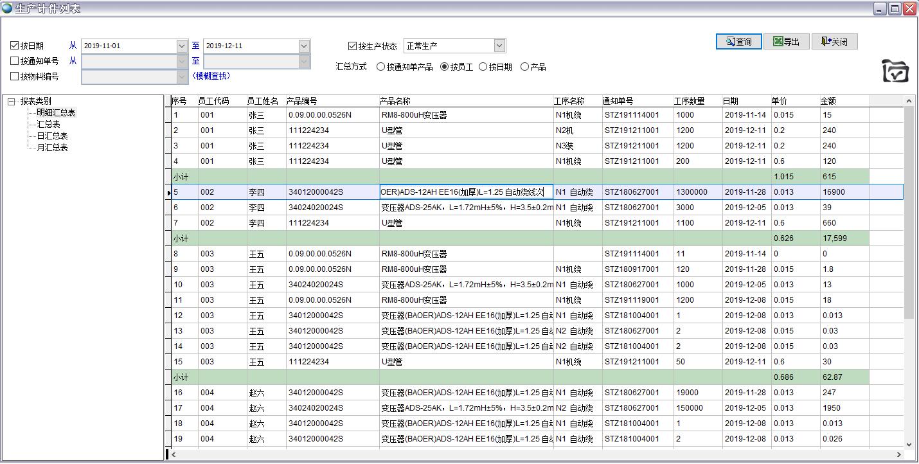Select 汇总表 in the report tree
Viewport: 919px width, 464px height.
coord(48,124)
